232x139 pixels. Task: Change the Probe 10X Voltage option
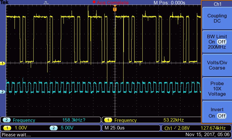217,89
